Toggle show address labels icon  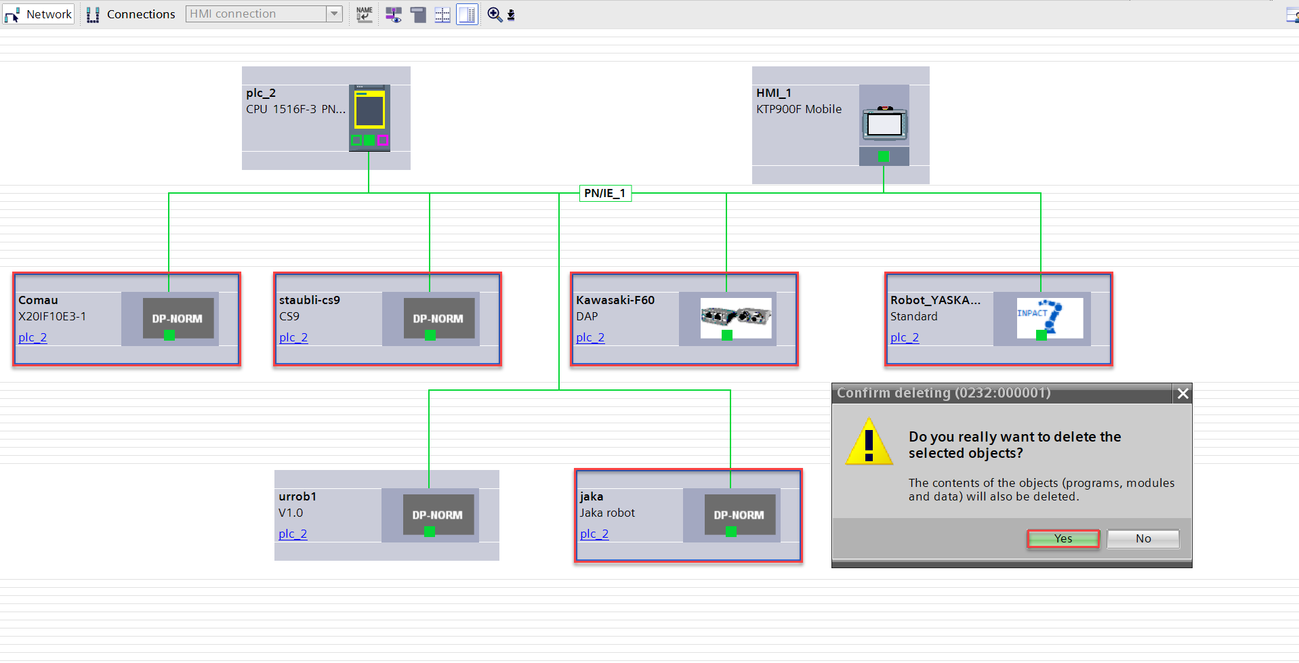point(394,14)
